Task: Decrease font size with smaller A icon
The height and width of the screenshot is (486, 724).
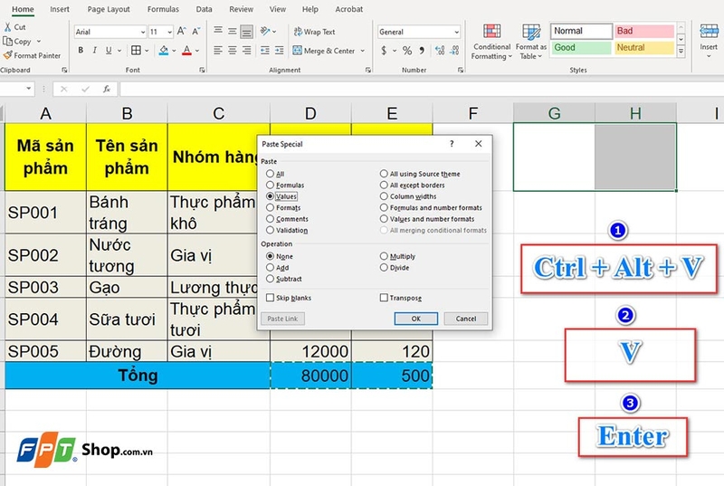Action: [195, 32]
